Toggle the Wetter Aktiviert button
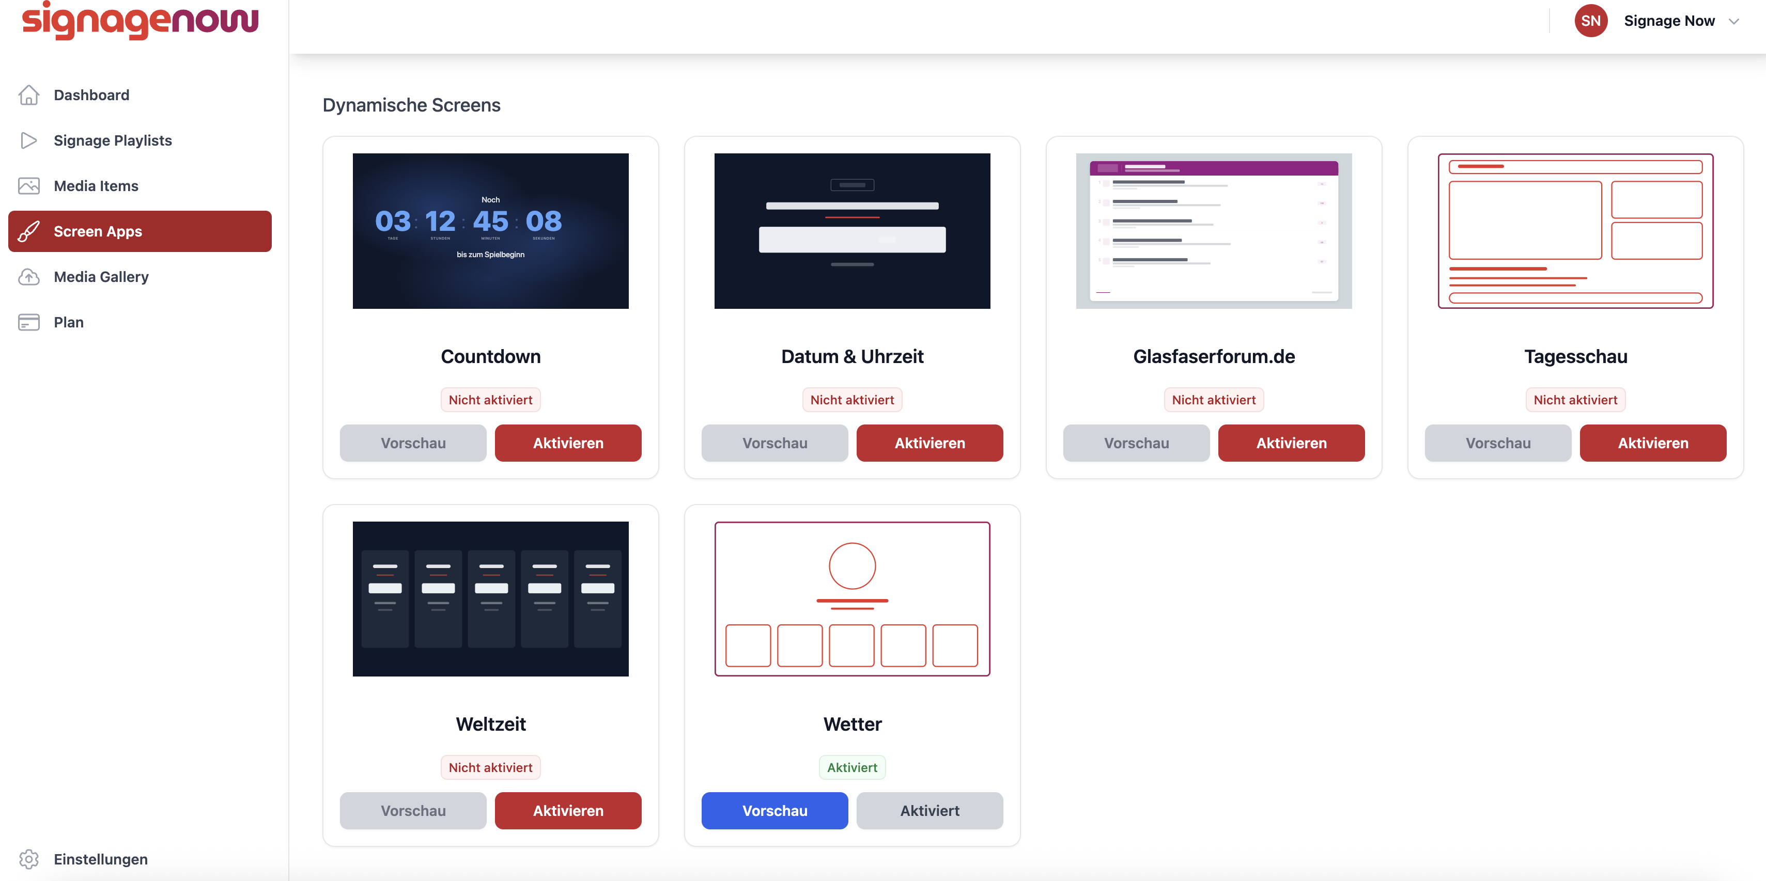 tap(930, 811)
